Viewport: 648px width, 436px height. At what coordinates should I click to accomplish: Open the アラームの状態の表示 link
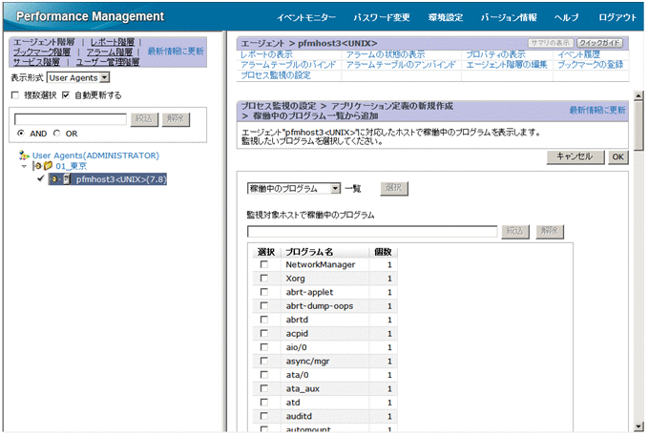point(385,54)
